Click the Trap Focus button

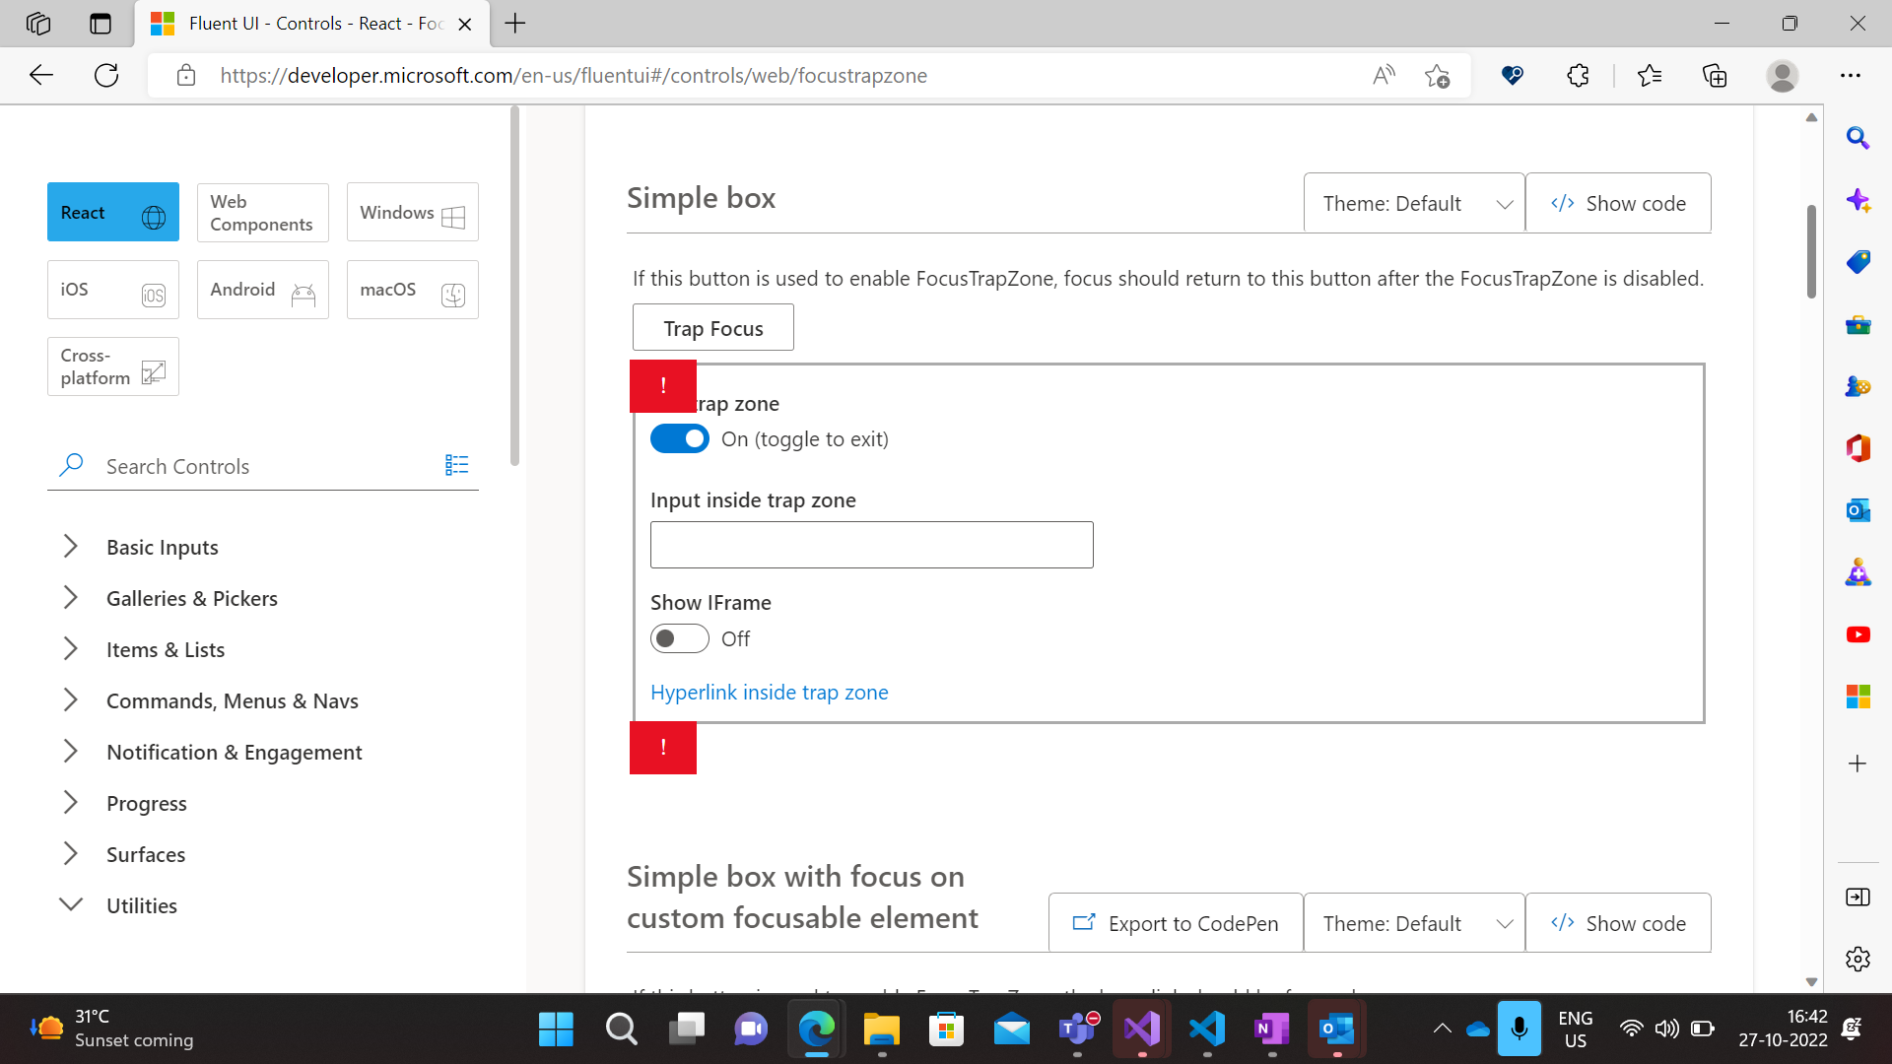pyautogui.click(x=712, y=327)
